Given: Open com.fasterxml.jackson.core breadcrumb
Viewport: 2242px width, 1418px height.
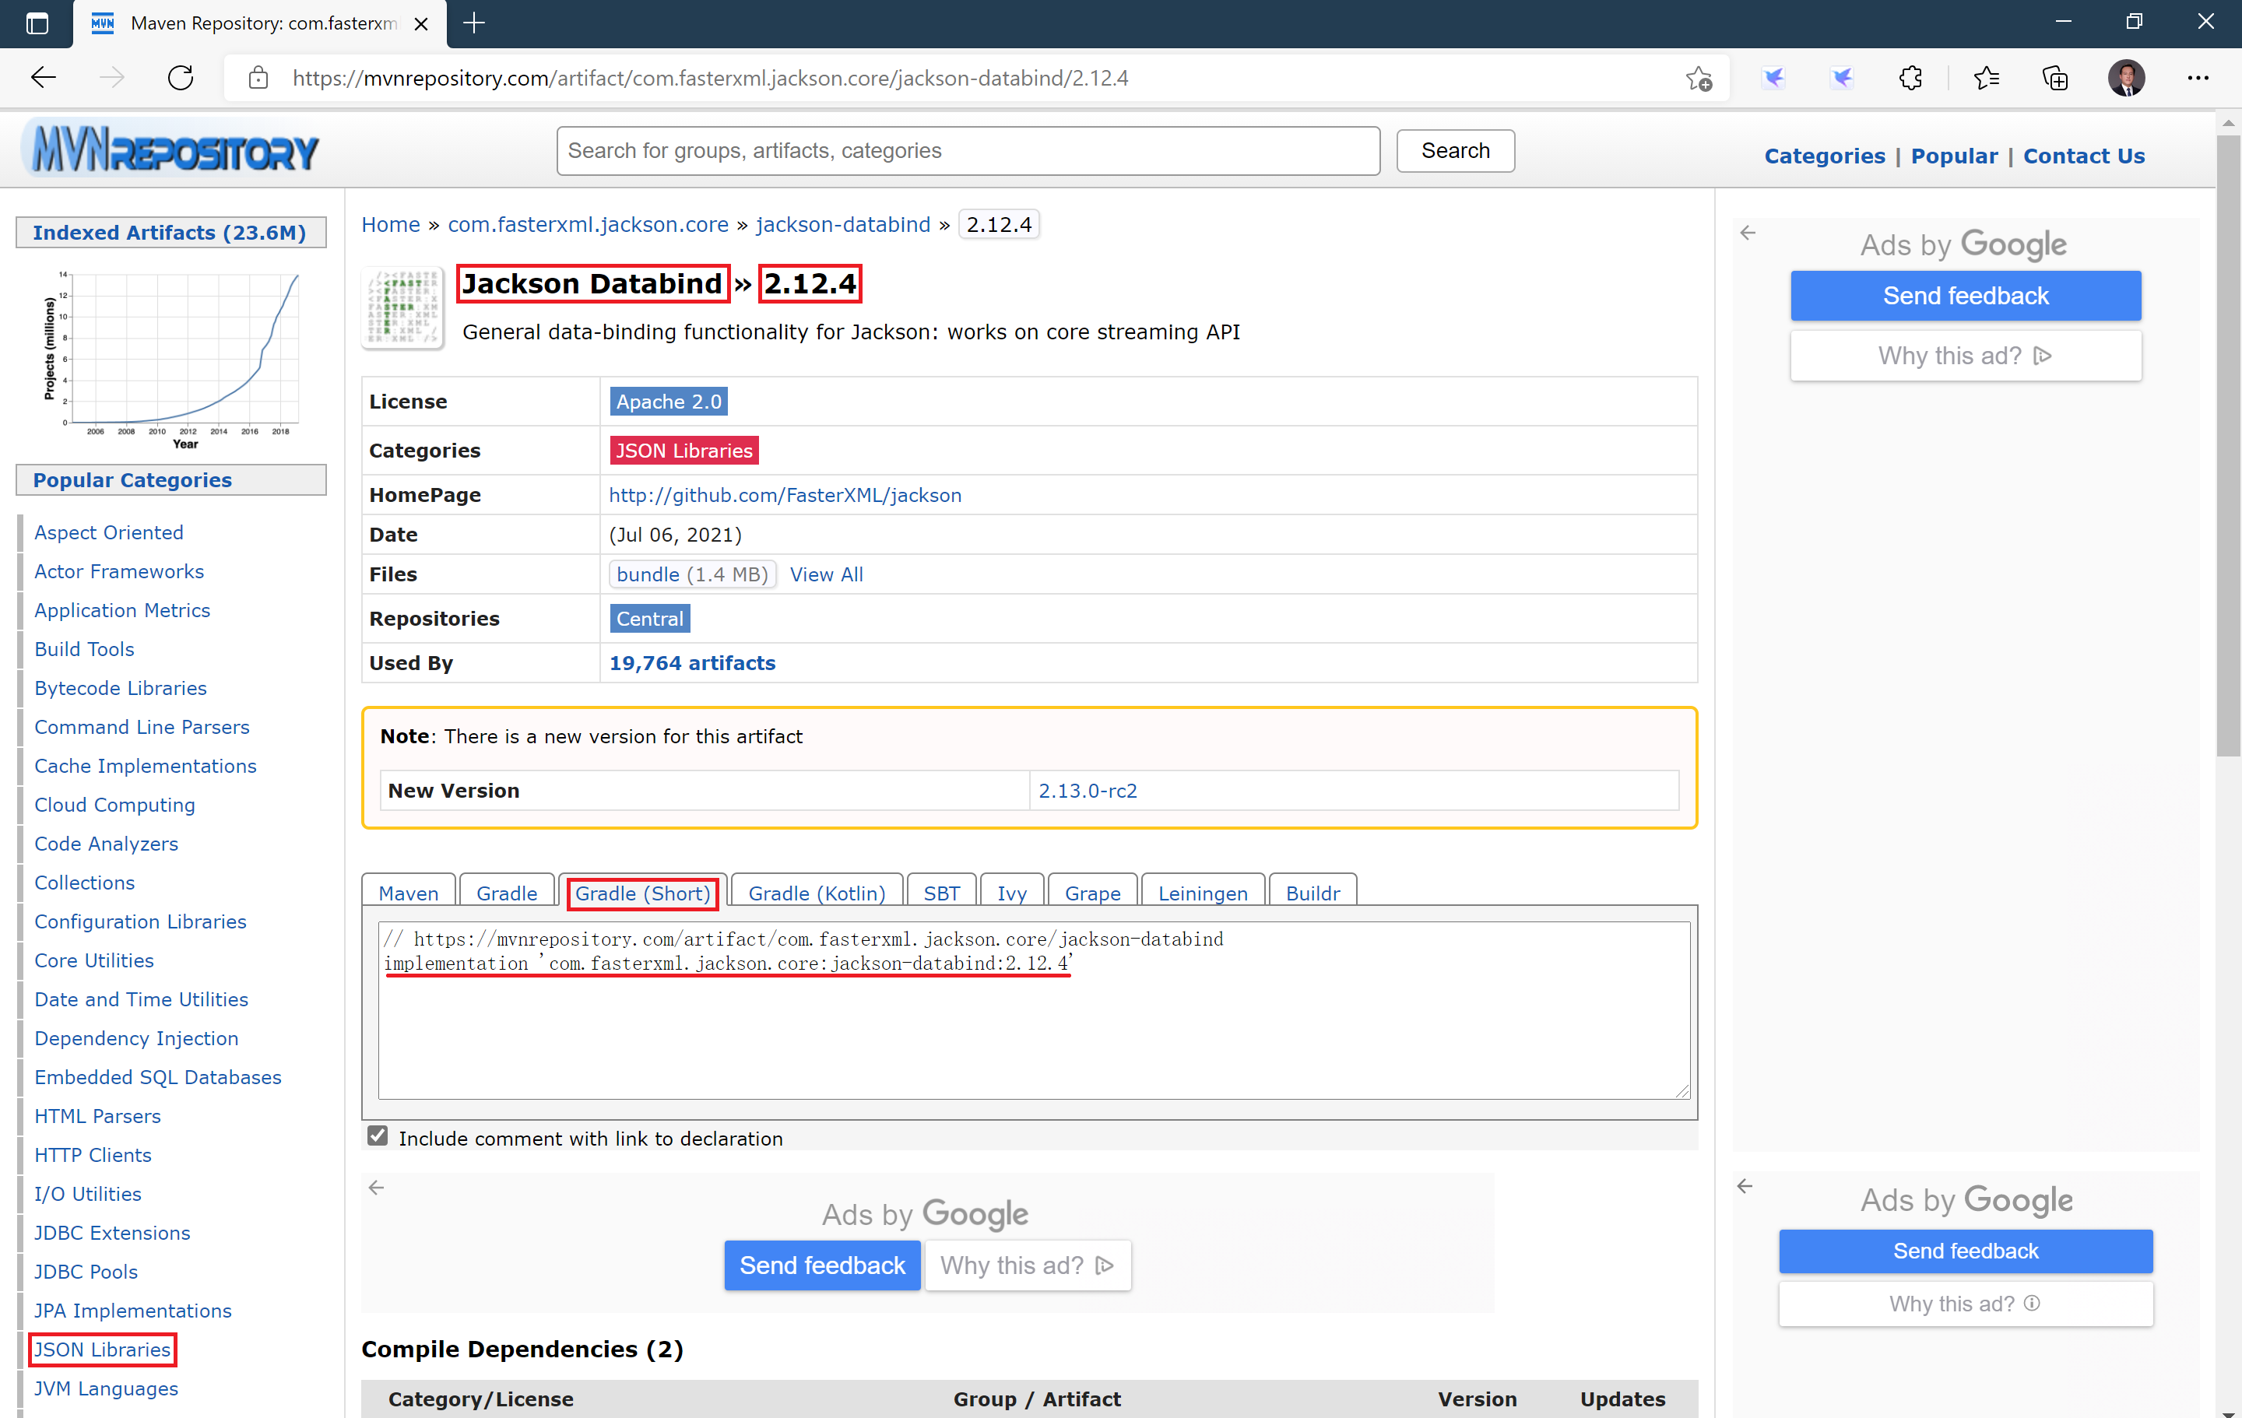Looking at the screenshot, I should 588,223.
